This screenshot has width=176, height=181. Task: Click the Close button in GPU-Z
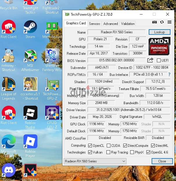coord(162,161)
